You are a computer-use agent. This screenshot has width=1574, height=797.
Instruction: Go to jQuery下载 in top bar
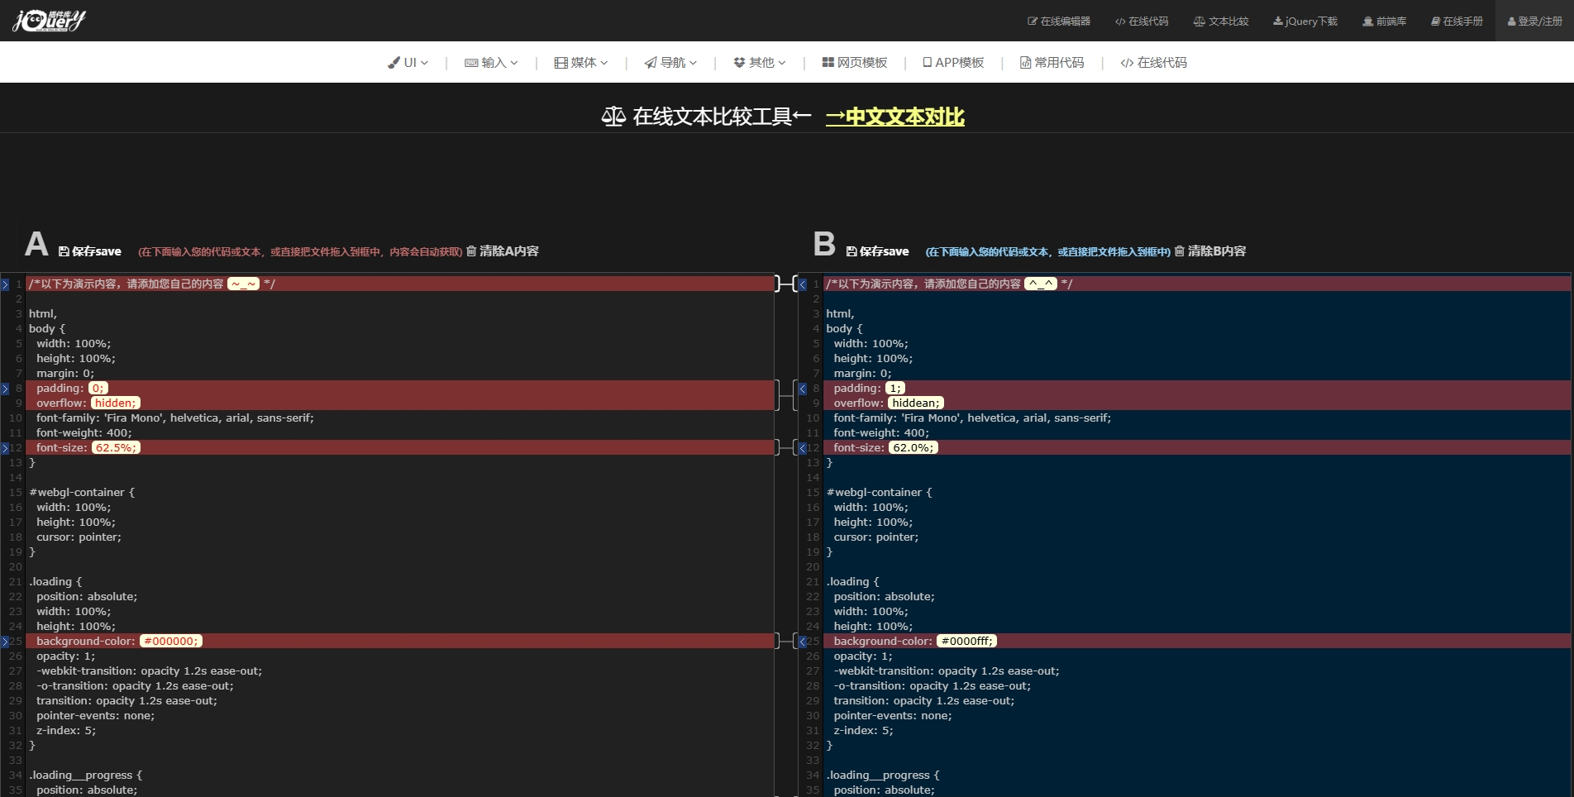point(1305,21)
